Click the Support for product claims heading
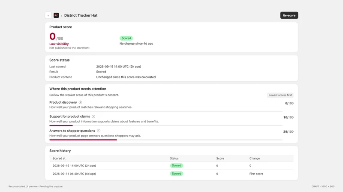The image size is (343, 192). point(69,116)
